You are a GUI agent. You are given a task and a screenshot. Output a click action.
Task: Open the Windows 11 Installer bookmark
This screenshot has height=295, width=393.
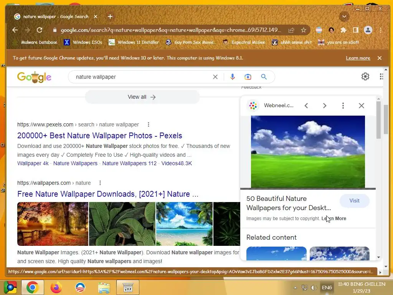tap(134, 42)
